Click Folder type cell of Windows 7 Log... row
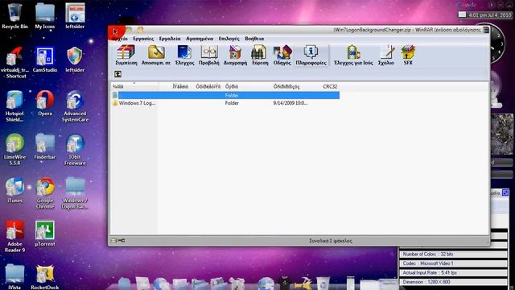The height and width of the screenshot is (290, 515). pyautogui.click(x=232, y=103)
